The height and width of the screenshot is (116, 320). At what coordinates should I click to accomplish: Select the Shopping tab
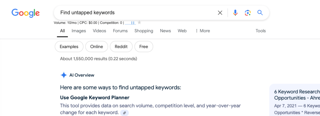pyautogui.click(x=144, y=31)
